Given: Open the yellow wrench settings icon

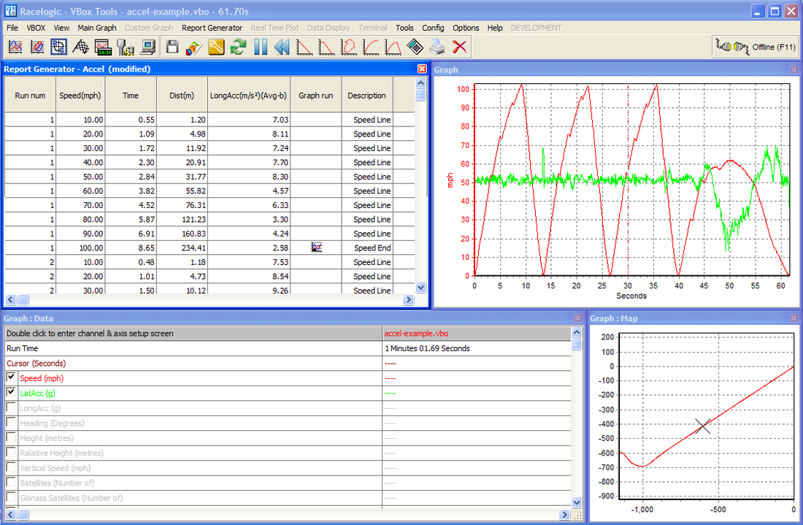Looking at the screenshot, I should coord(216,47).
